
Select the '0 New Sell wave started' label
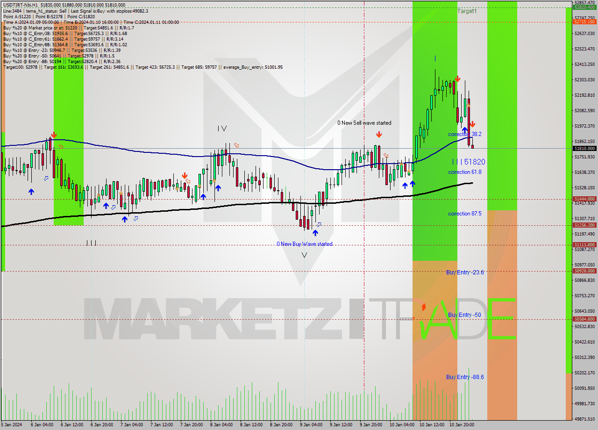(x=364, y=123)
